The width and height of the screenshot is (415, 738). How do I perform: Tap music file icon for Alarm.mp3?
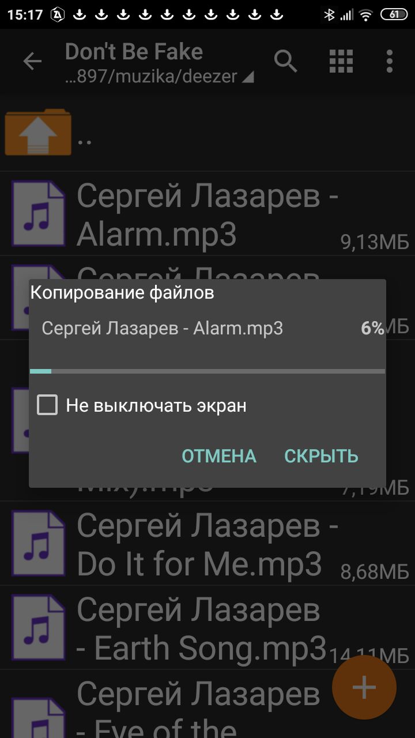(39, 214)
